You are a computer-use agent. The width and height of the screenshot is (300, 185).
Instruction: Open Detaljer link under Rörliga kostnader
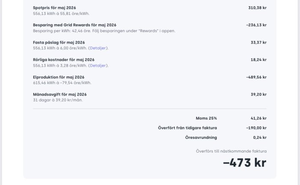tap(98, 65)
